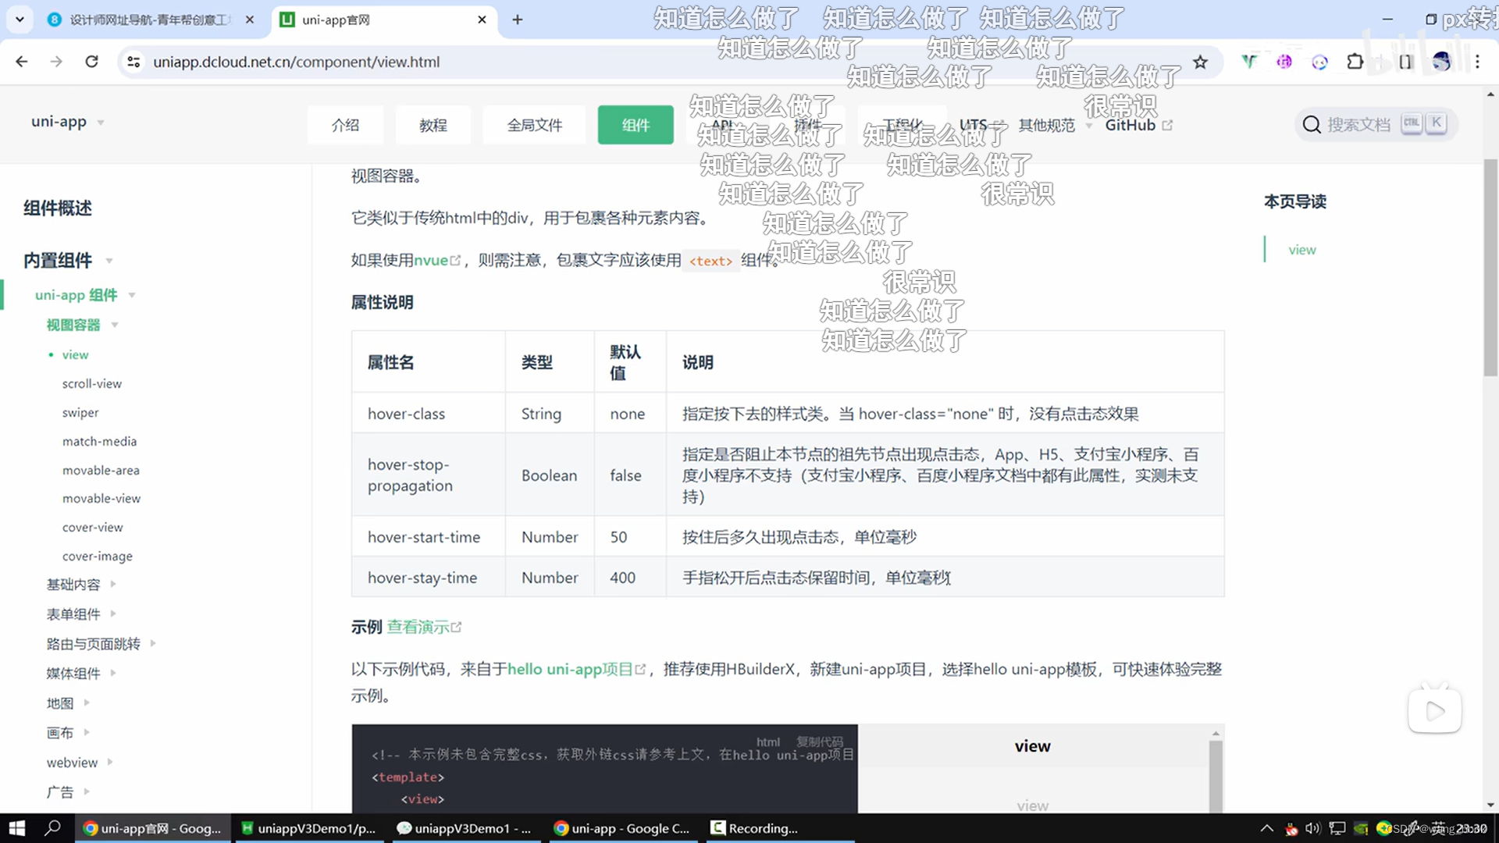Open the Windows Start menu
Screen dimensions: 1499x843
[x=17, y=828]
